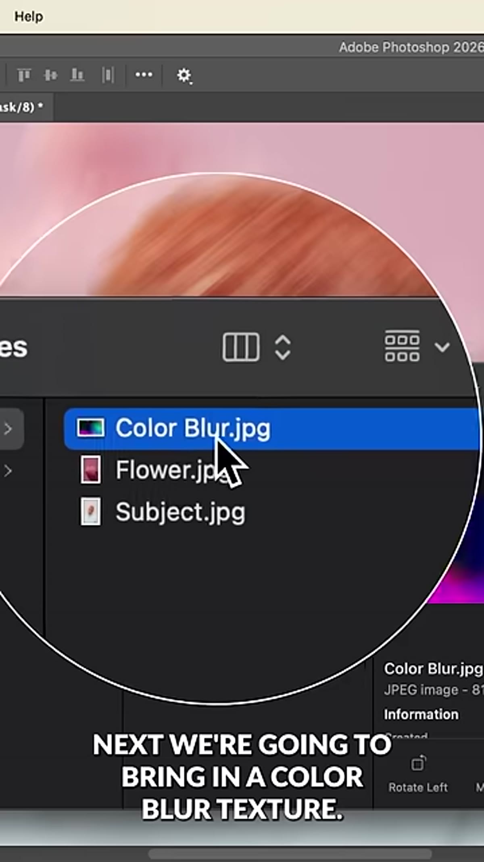
Task: Click the align top edges icon
Action: [x=24, y=75]
